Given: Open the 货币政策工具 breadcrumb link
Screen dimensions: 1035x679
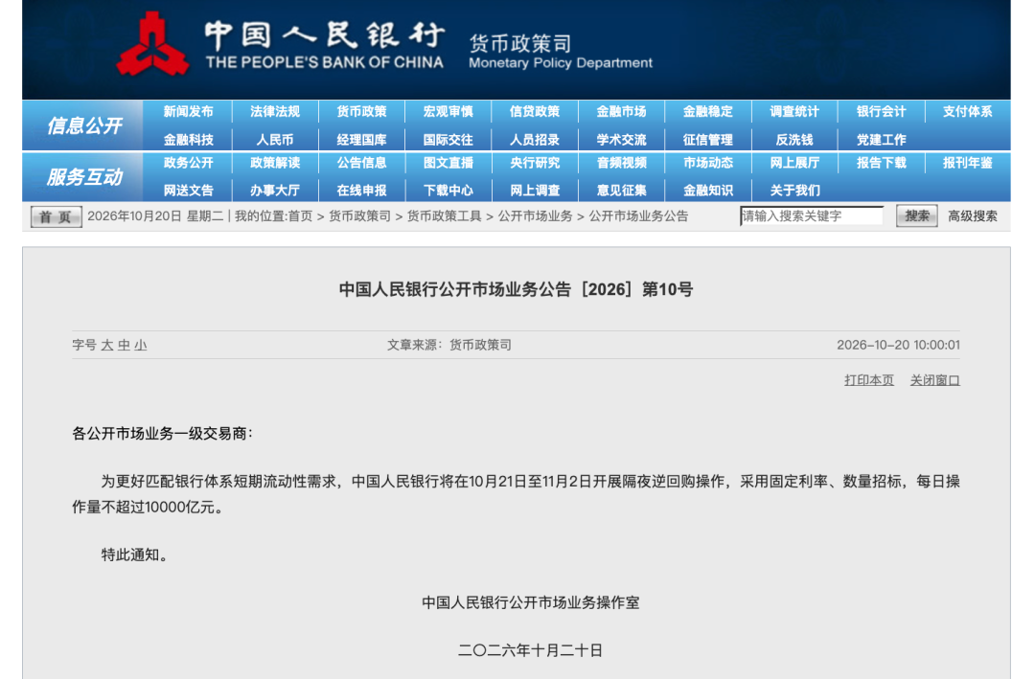Looking at the screenshot, I should (x=445, y=216).
